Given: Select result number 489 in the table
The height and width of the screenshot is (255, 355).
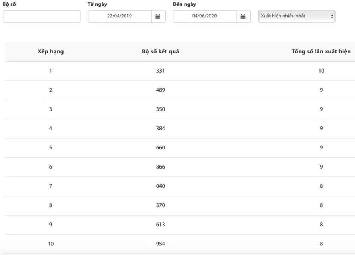Looking at the screenshot, I should pyautogui.click(x=160, y=90).
